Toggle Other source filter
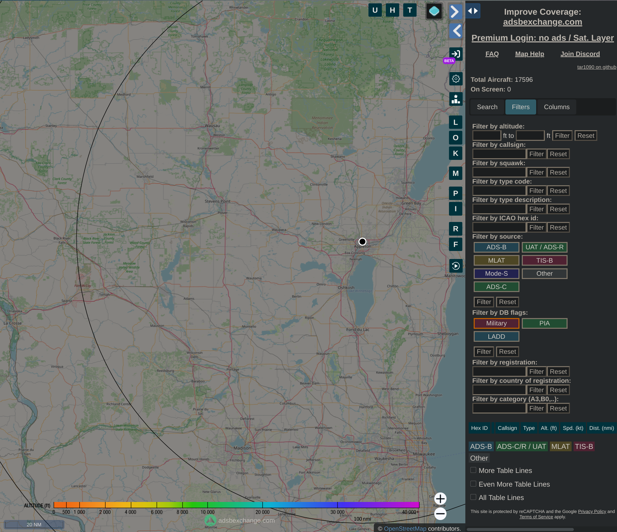Image resolution: width=617 pixels, height=532 pixels. coord(545,274)
